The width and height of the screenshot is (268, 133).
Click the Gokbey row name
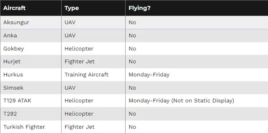14,49
